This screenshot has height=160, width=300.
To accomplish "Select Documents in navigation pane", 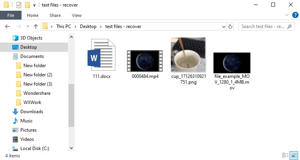I will coord(32,56).
